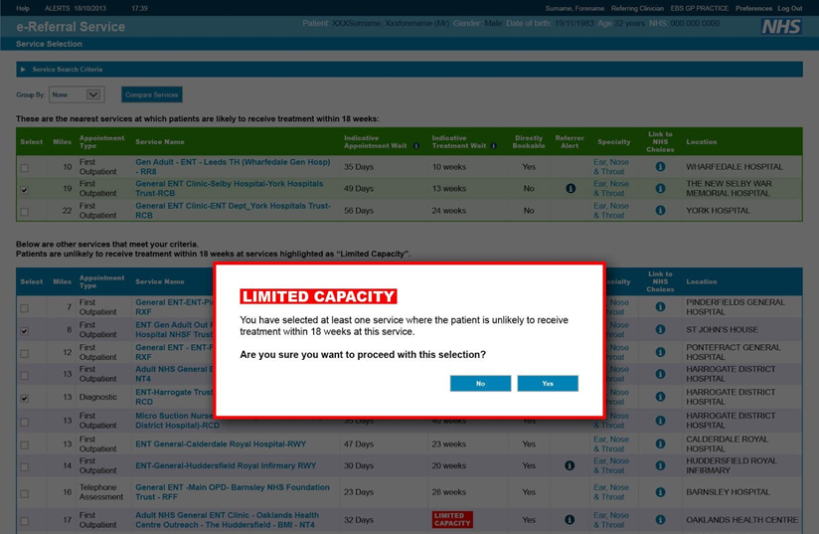819x534 pixels.
Task: Open the Help menu
Action: click(23, 8)
